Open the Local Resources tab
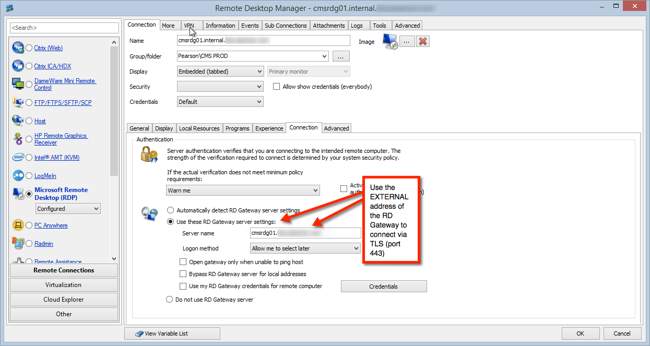 (x=199, y=128)
